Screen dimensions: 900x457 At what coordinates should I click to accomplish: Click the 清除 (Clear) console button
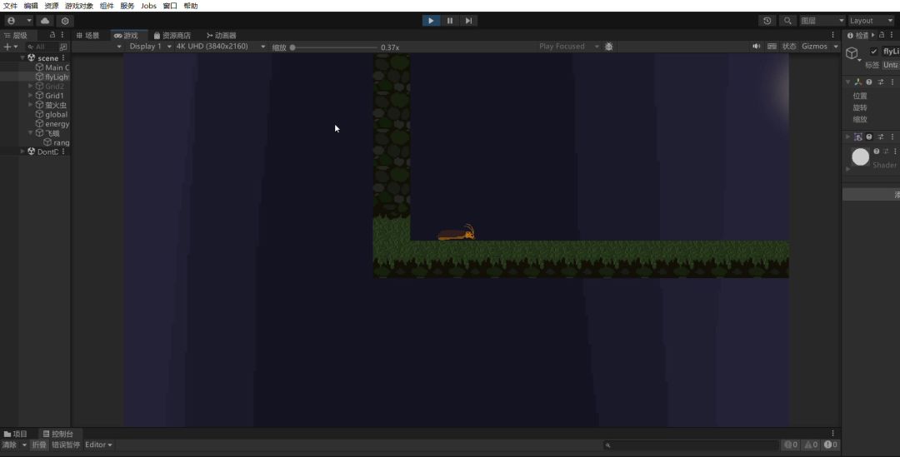coord(9,445)
